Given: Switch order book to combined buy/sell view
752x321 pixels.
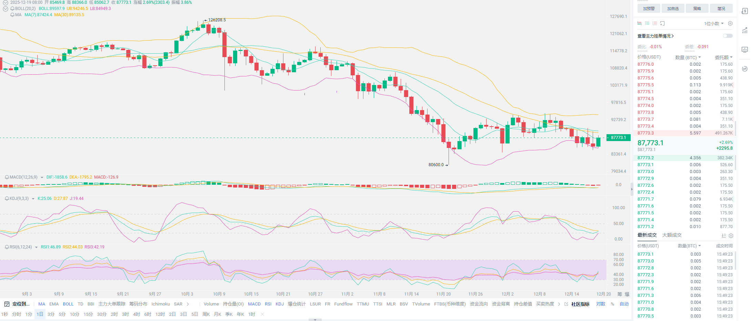Looking at the screenshot, I should coord(640,23).
